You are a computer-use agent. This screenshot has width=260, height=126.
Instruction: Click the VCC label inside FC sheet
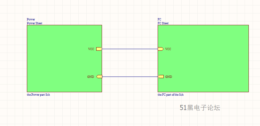click(x=168, y=49)
